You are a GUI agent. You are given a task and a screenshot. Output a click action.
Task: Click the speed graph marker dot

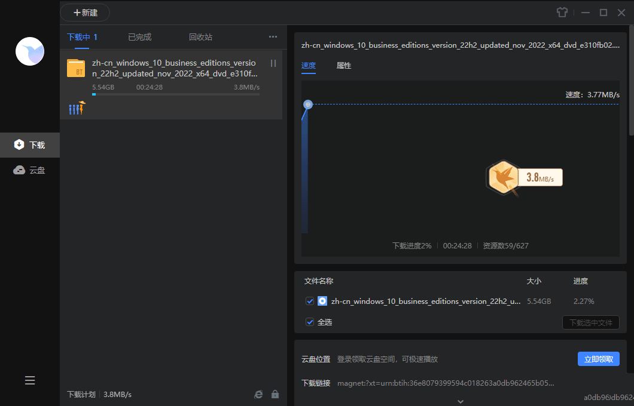308,104
